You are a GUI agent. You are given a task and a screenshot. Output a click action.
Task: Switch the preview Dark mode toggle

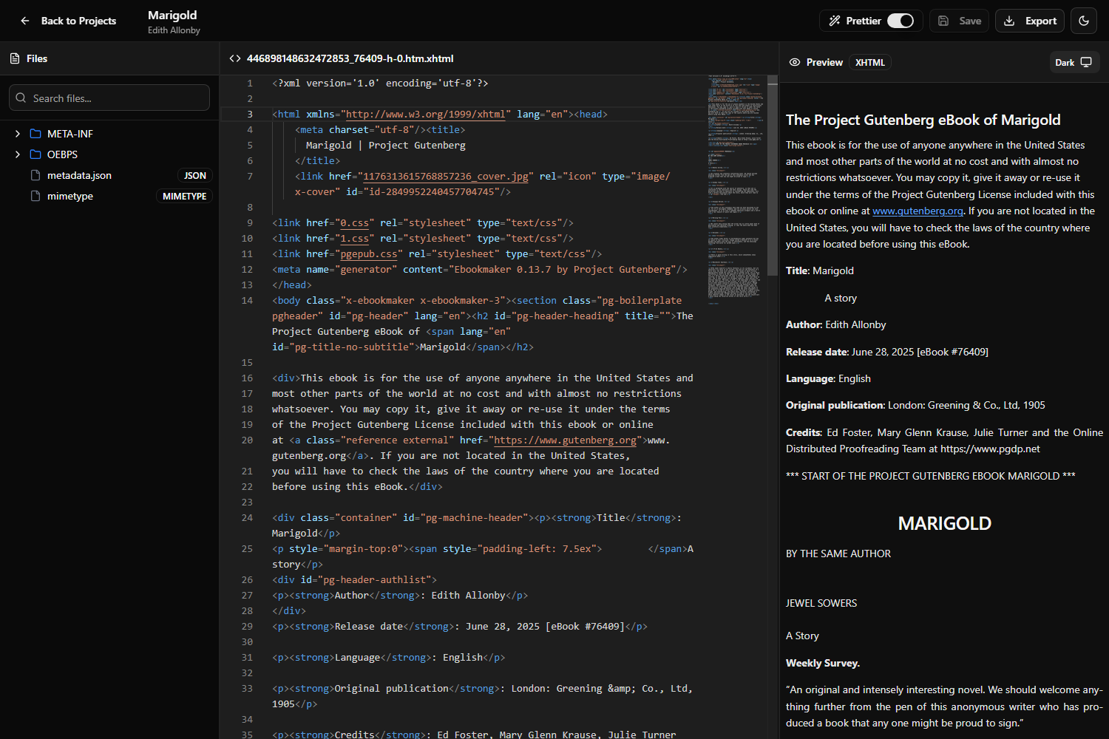point(1074,62)
